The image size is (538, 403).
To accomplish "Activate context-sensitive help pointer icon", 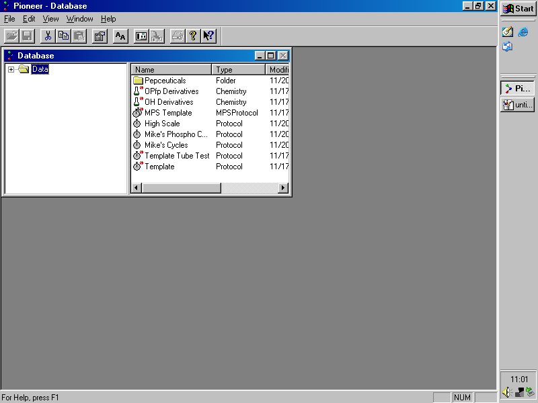I will 208,36.
